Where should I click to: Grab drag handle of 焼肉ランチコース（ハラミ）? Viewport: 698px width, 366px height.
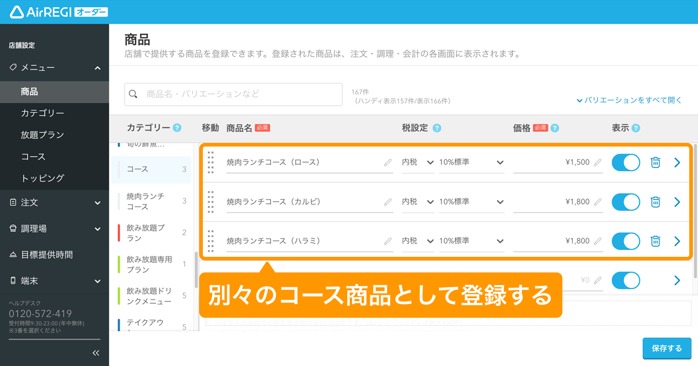pyautogui.click(x=211, y=241)
